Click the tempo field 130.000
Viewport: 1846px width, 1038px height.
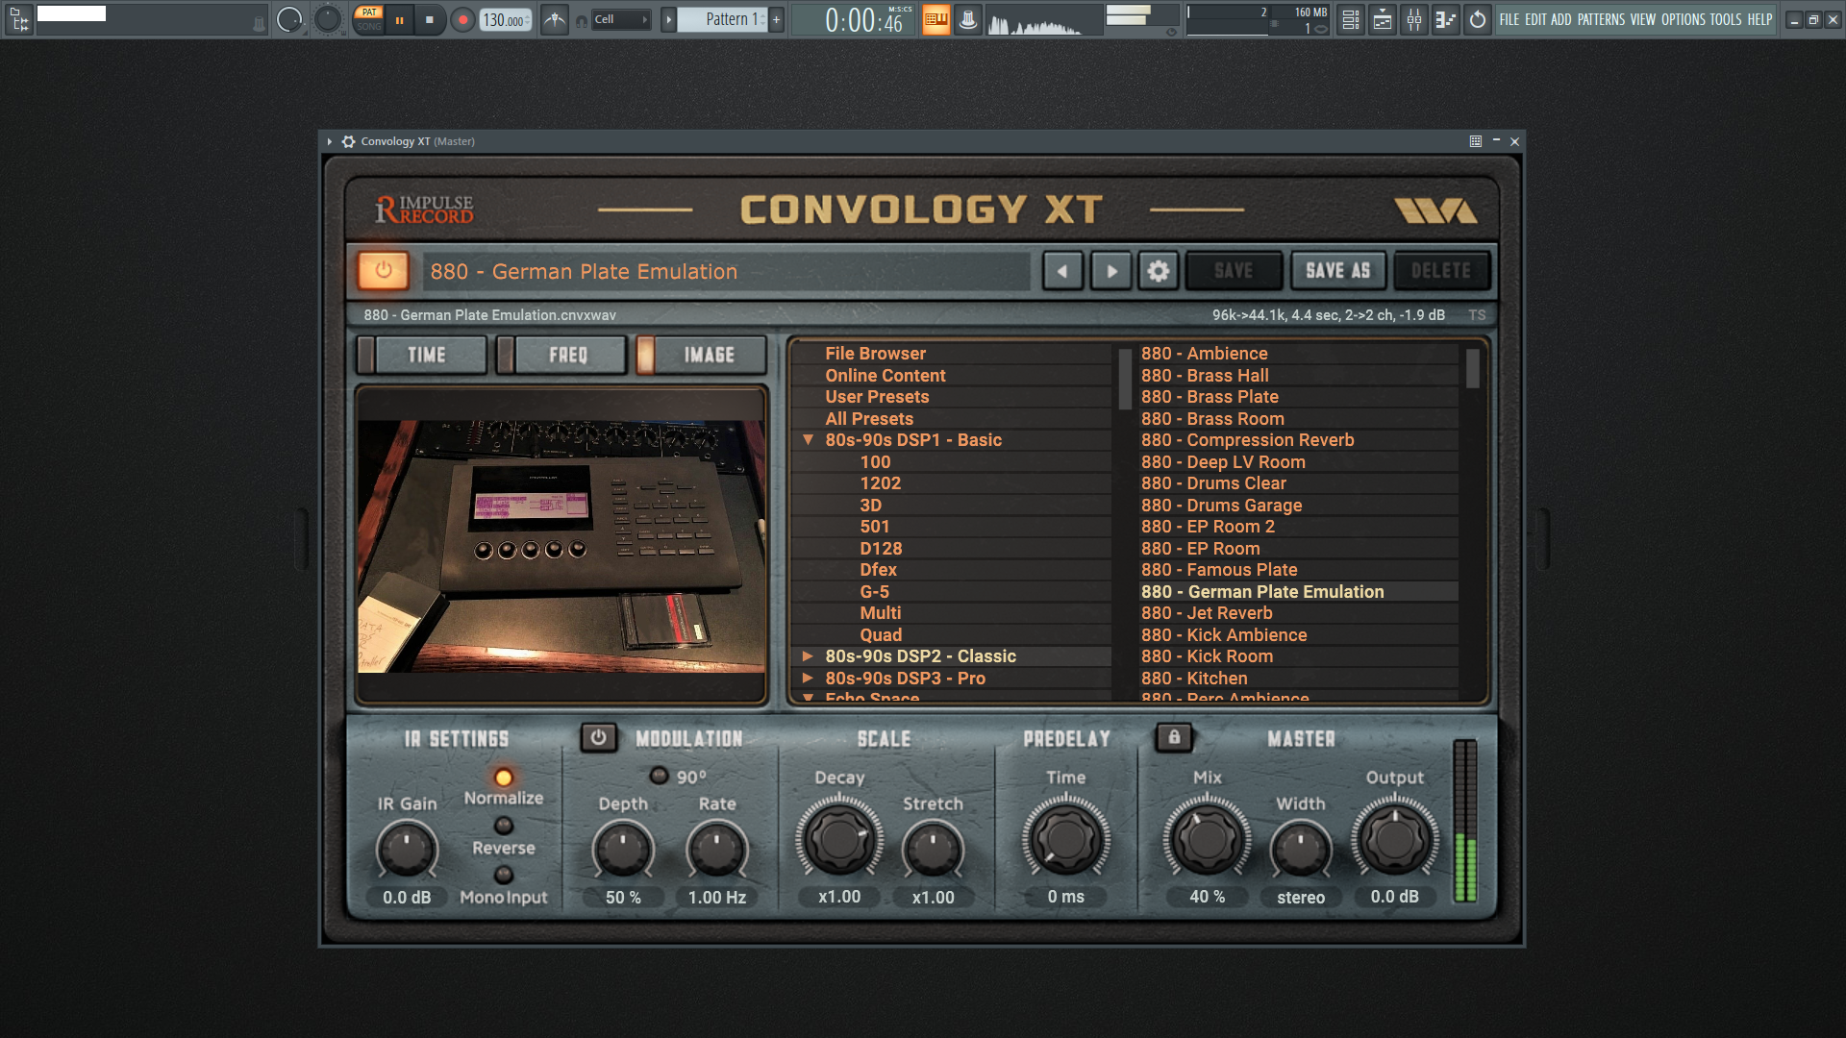[x=506, y=19]
